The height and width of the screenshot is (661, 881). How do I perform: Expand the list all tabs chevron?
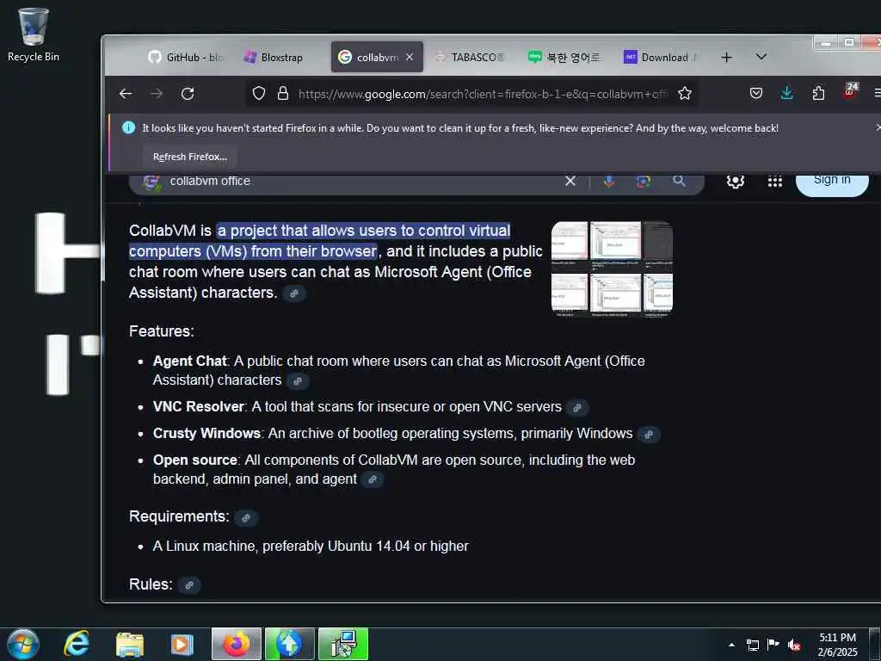pyautogui.click(x=761, y=57)
